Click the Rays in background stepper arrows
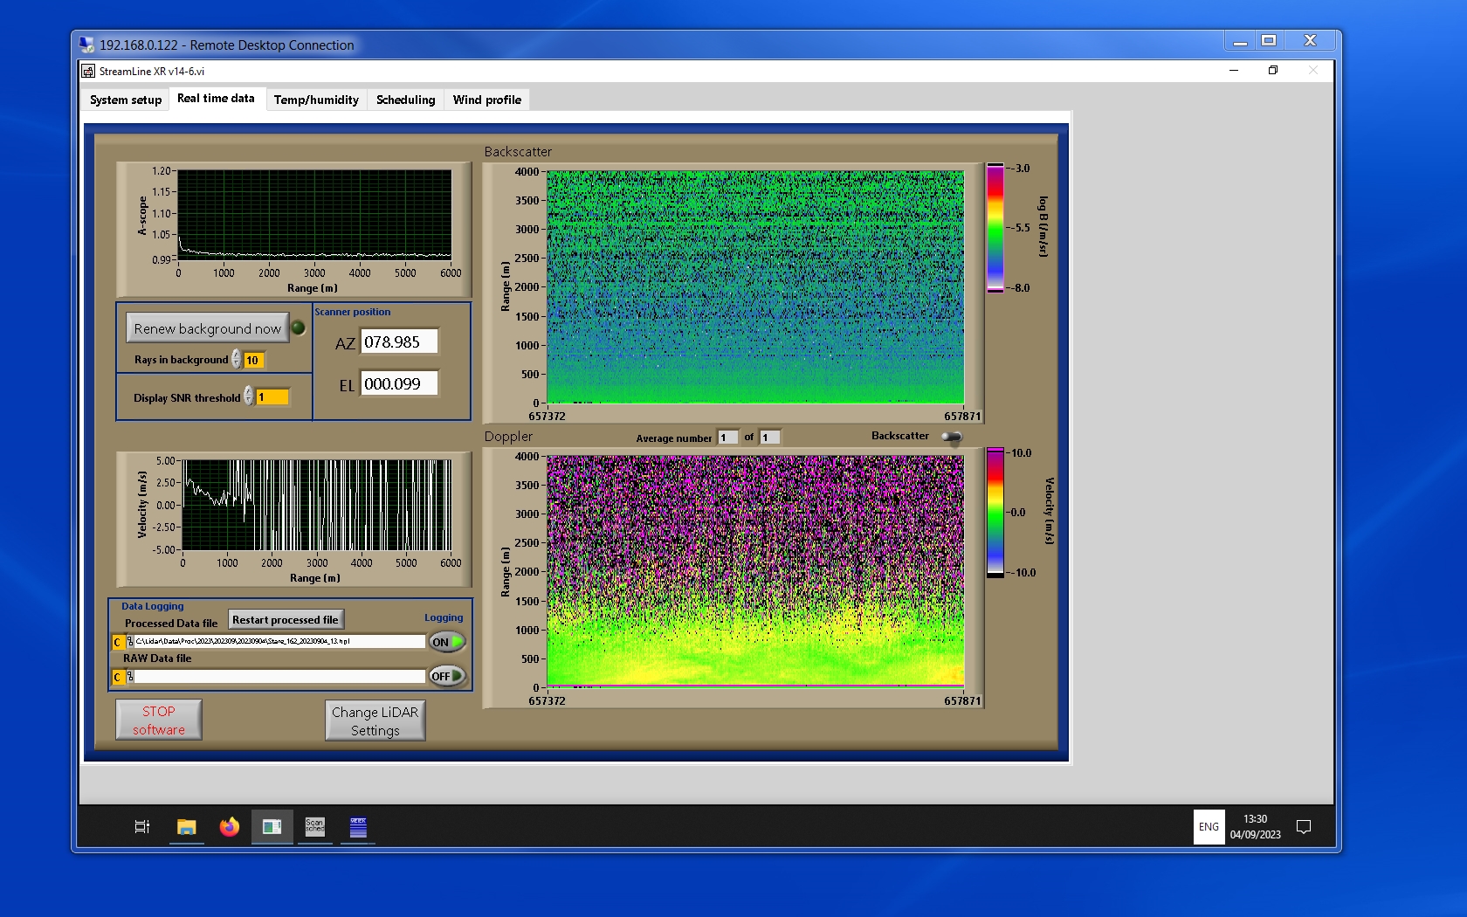This screenshot has height=917, width=1467. [237, 360]
